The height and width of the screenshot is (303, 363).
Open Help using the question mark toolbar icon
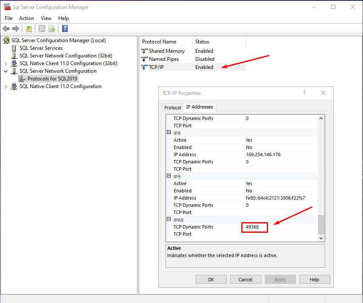click(x=64, y=29)
